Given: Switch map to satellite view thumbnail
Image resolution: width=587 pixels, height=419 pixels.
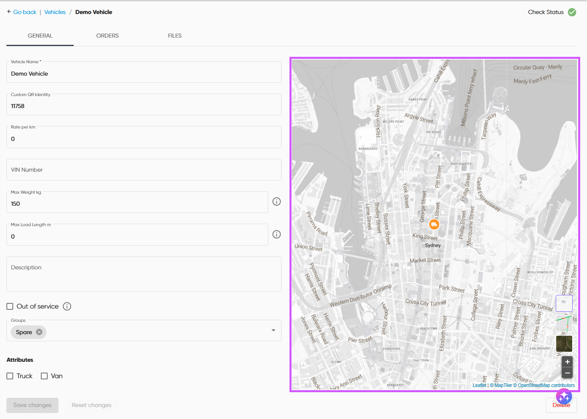Looking at the screenshot, I should point(564,343).
